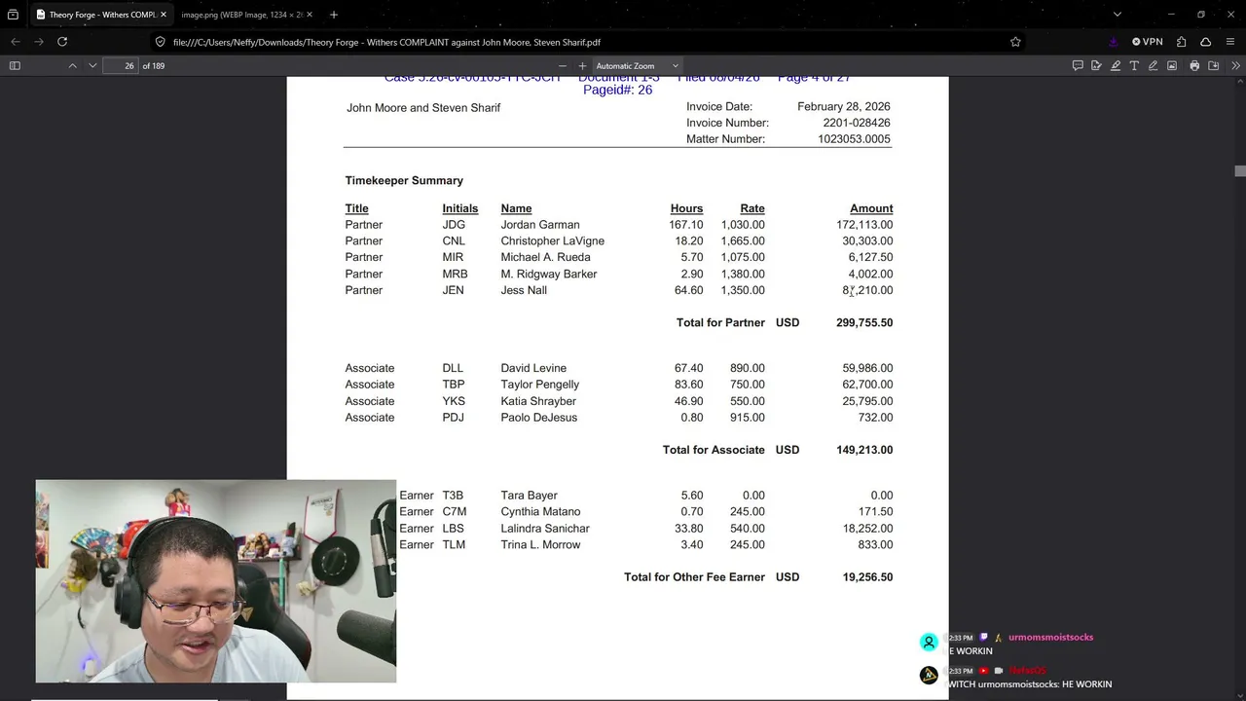Click the name Katia Shrayber
This screenshot has height=701, width=1246.
pyautogui.click(x=538, y=401)
